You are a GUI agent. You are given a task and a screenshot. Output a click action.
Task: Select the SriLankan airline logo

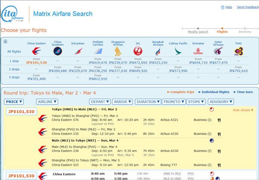(78, 51)
